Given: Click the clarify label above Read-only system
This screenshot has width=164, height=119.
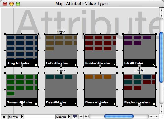Looking at the screenshot, I should coord(139,70).
